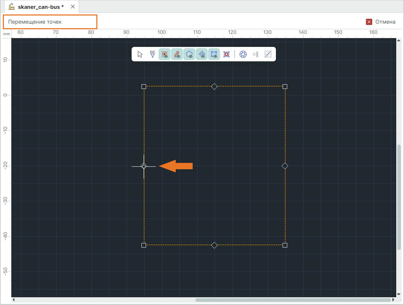Click the top-left square corner handle
404x305 pixels.
coord(144,86)
